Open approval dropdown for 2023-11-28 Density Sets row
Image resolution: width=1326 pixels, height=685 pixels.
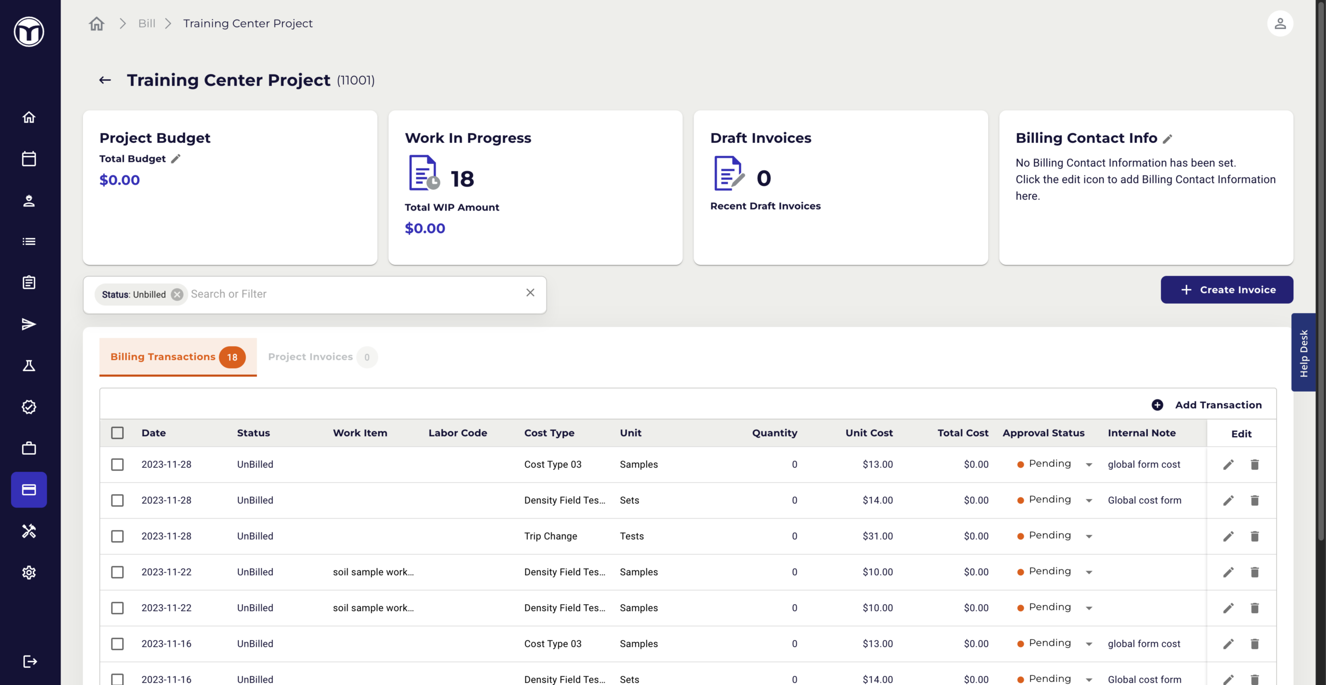[x=1089, y=500]
